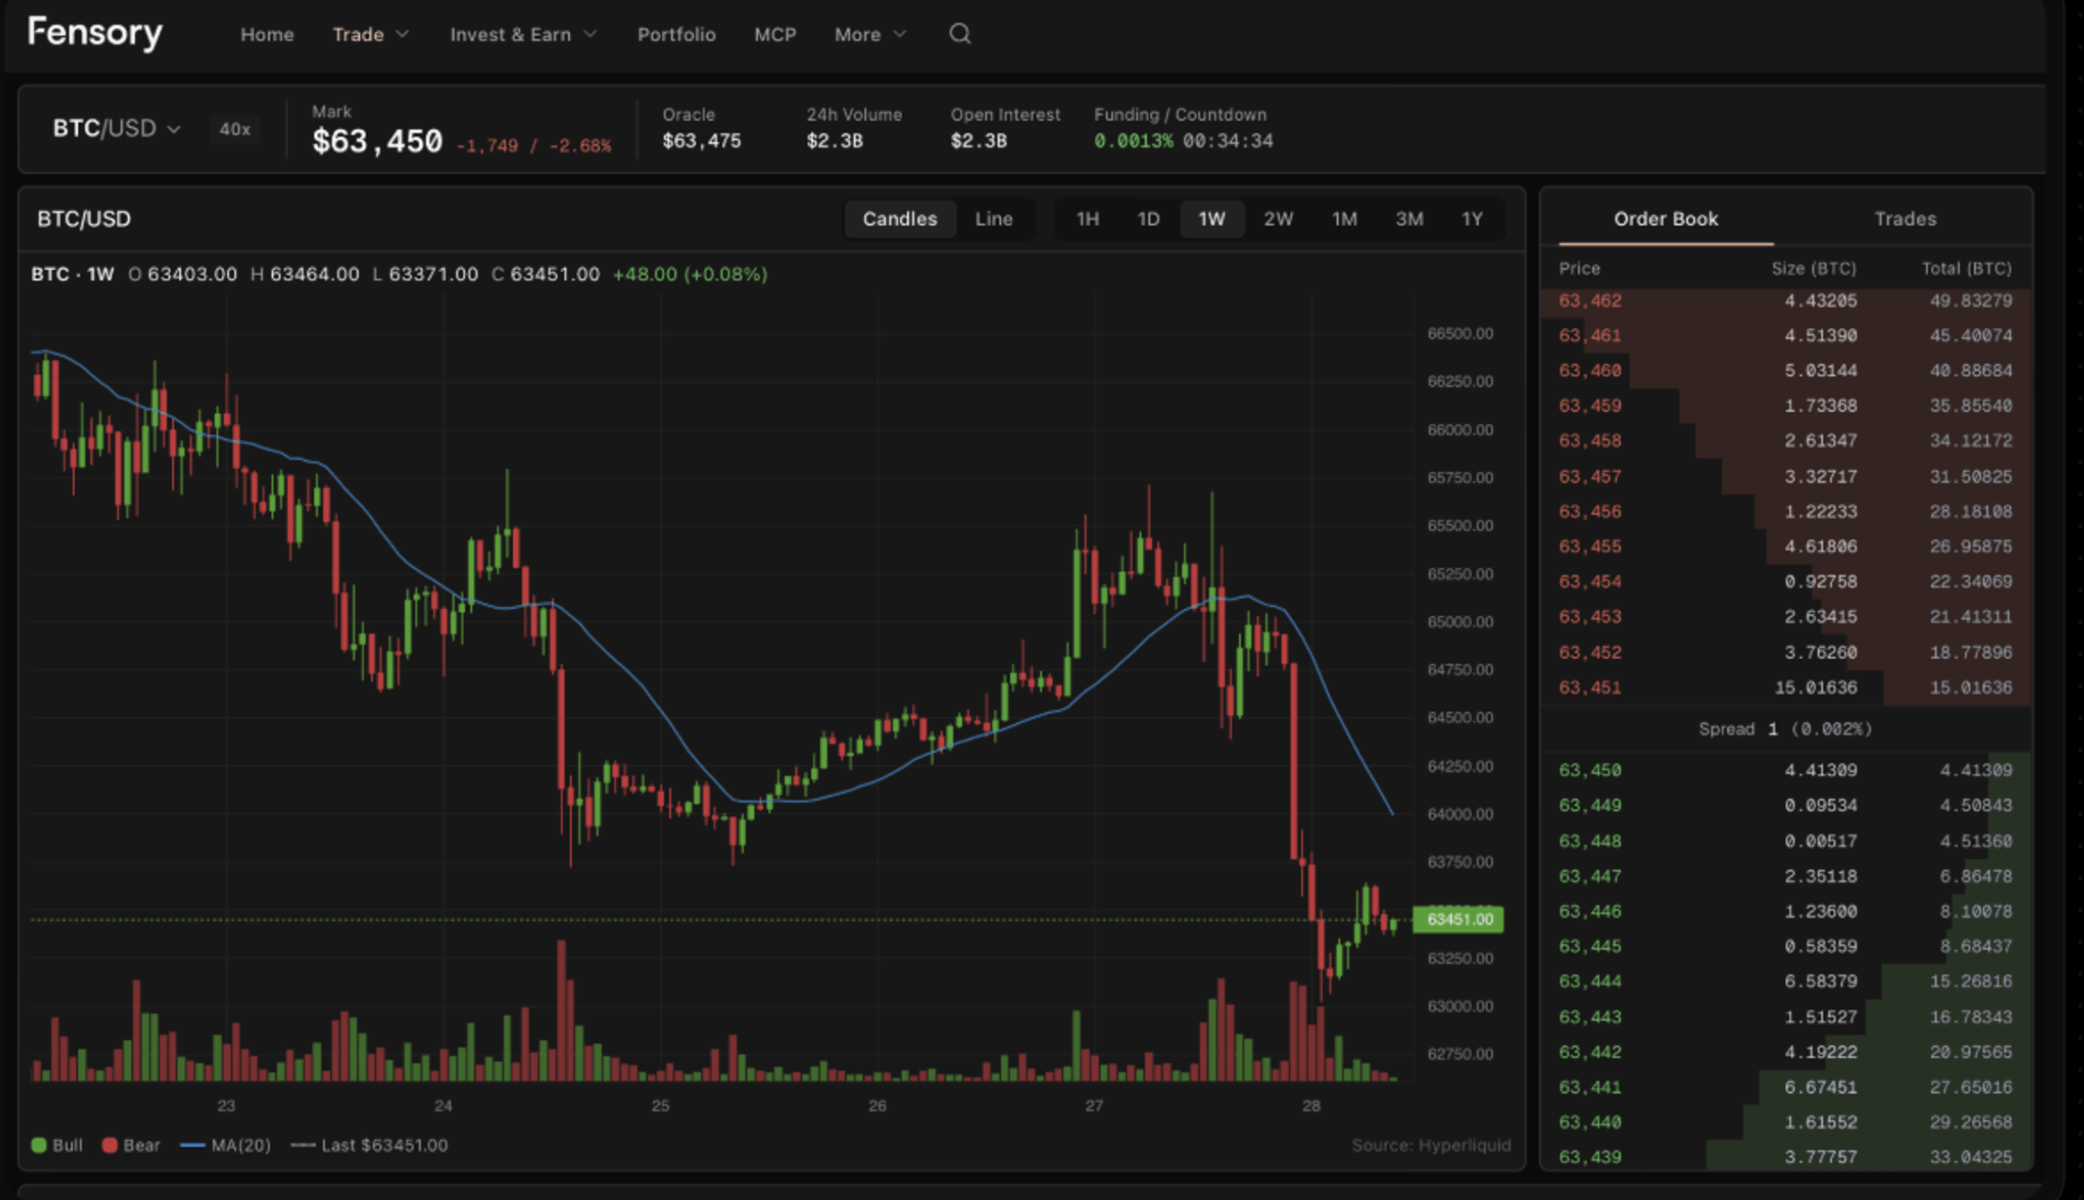Click the Last $63451.00 legend entry
The width and height of the screenshot is (2084, 1200).
[369, 1145]
